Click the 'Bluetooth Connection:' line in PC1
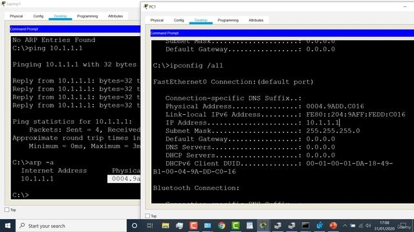 pyautogui.click(x=196, y=188)
